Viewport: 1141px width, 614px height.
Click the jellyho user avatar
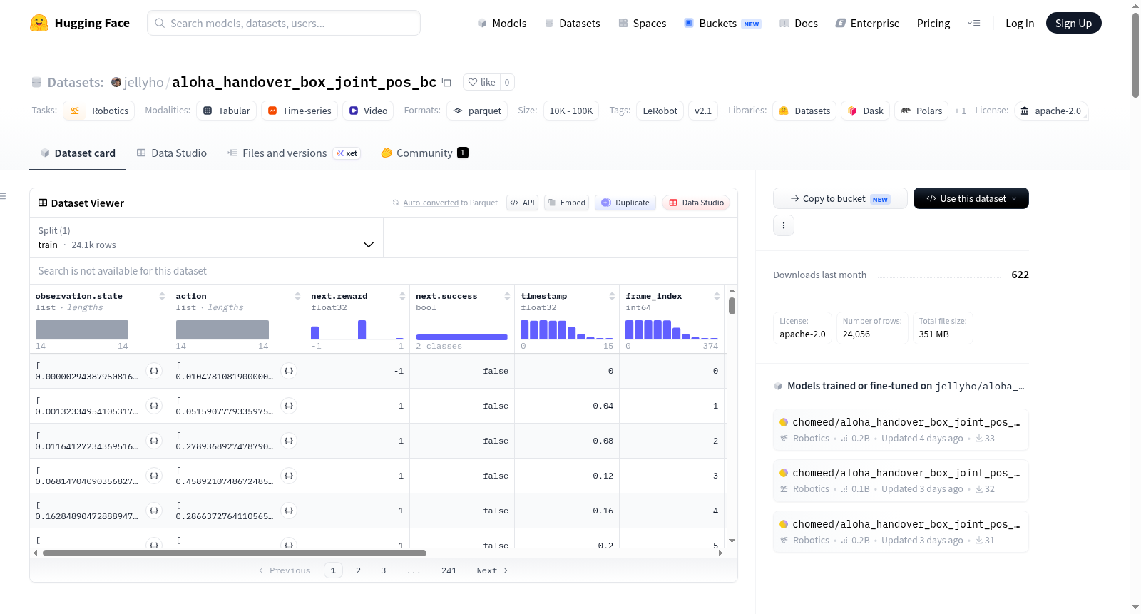point(116,82)
